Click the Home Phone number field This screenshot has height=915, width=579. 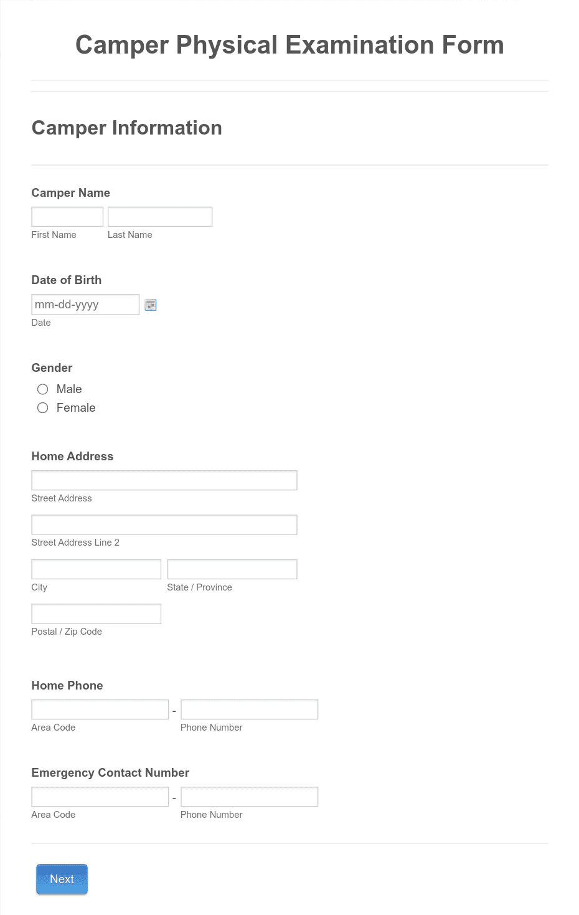[x=249, y=709]
